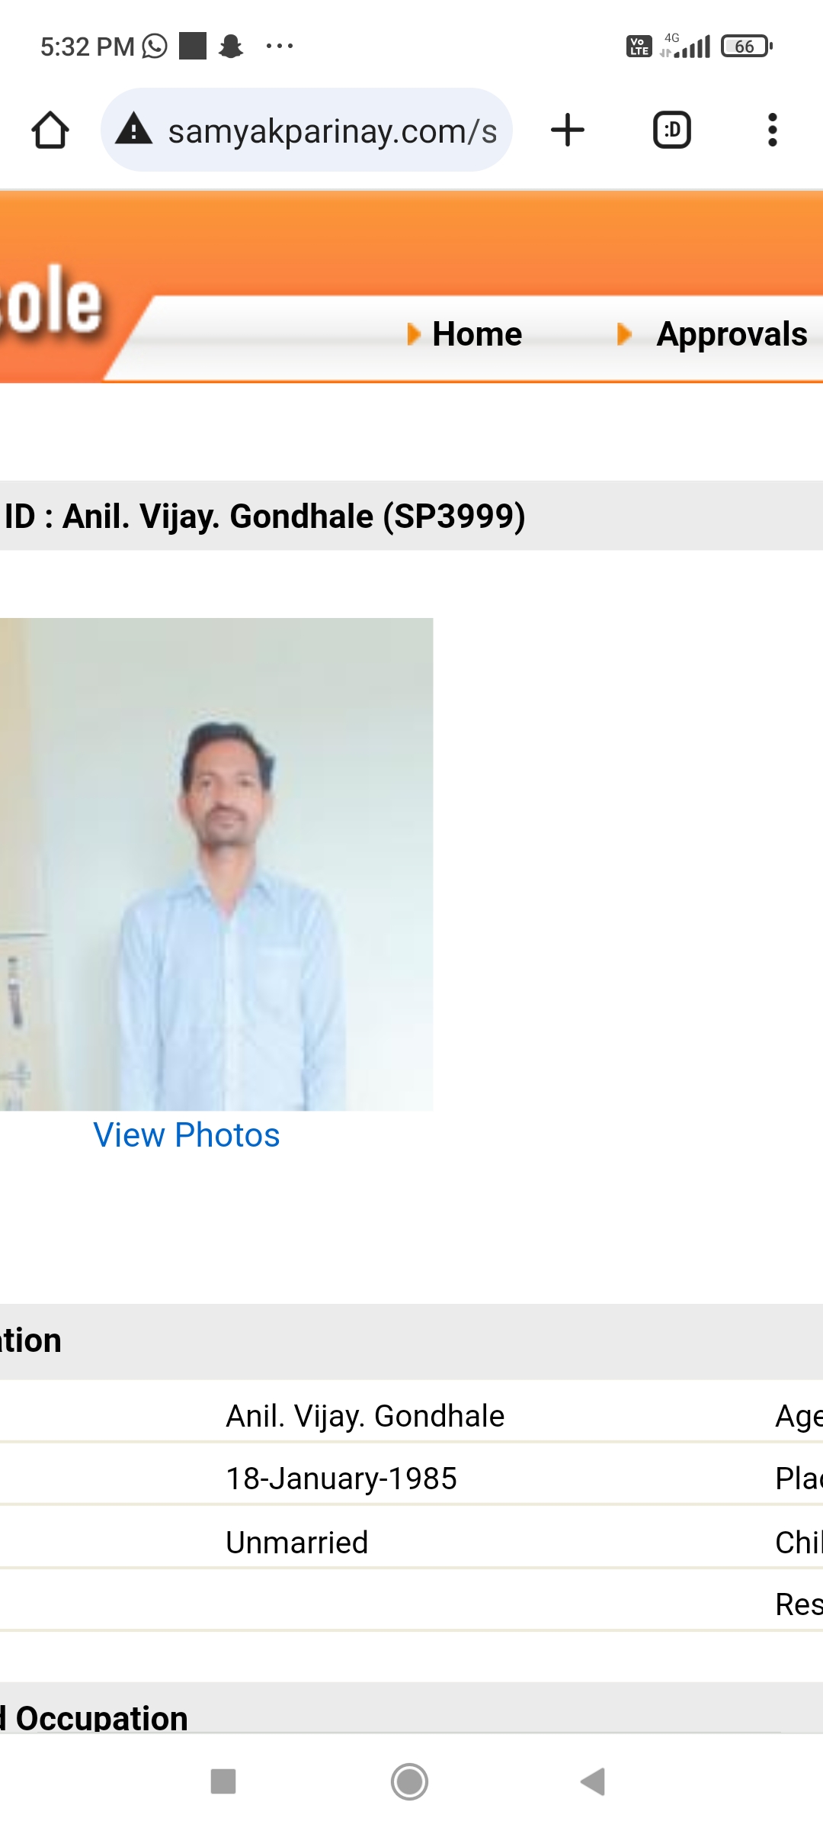Tap the samyakparinay.com address bar
This screenshot has height=1831, width=823.
tap(306, 130)
